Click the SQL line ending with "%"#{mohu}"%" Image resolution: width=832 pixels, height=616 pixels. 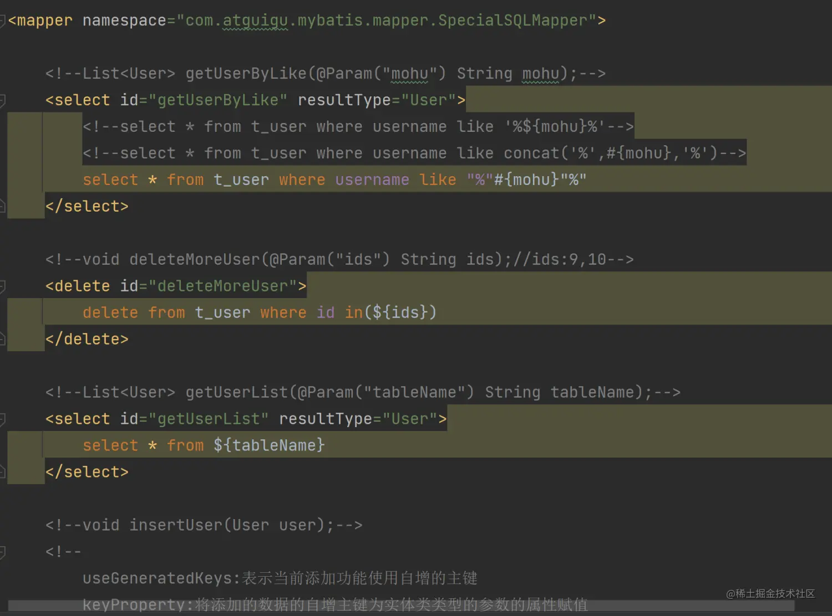click(334, 180)
